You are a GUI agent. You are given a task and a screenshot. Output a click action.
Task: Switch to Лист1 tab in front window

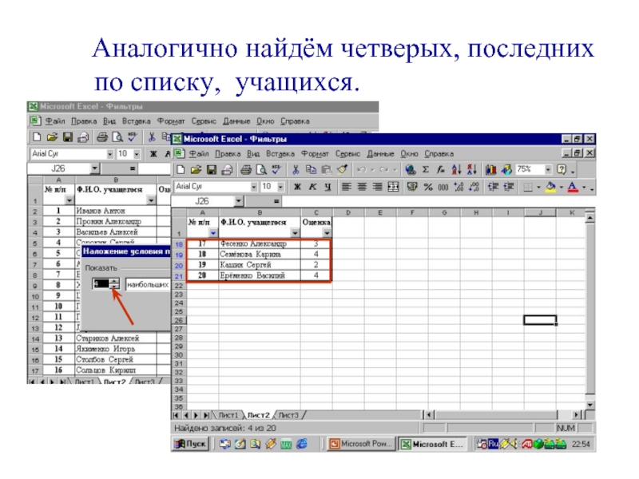click(x=228, y=415)
